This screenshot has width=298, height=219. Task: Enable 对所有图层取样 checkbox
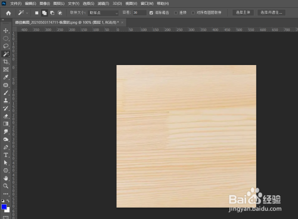(x=193, y=13)
